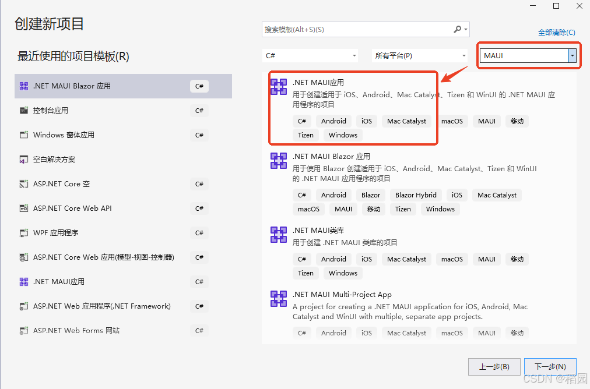Screen dimensions: 590x389
Task: Click the recent .NET MAUI应用 icon
Action: [x=24, y=281]
